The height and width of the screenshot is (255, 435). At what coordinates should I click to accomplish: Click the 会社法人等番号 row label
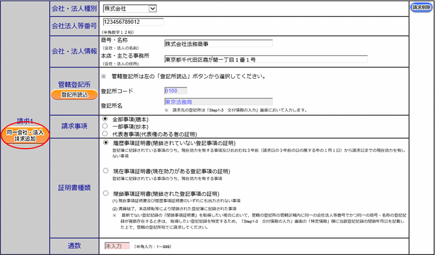click(x=74, y=26)
